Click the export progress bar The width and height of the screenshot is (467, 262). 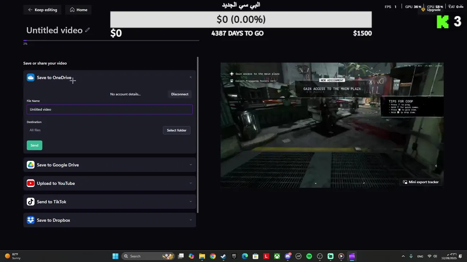[111, 40]
